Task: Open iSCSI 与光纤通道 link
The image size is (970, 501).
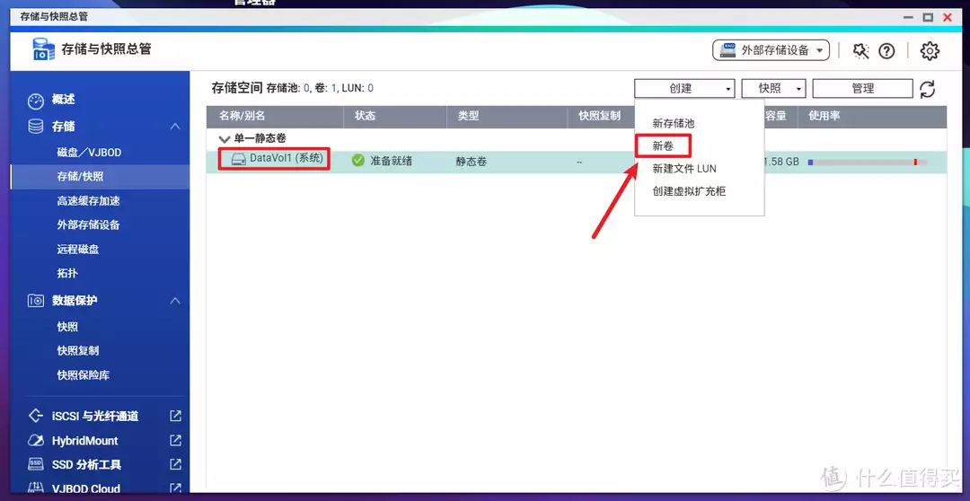Action: (94, 416)
